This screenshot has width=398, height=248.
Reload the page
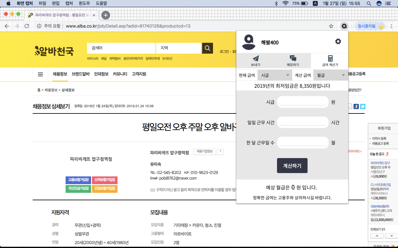click(27, 26)
